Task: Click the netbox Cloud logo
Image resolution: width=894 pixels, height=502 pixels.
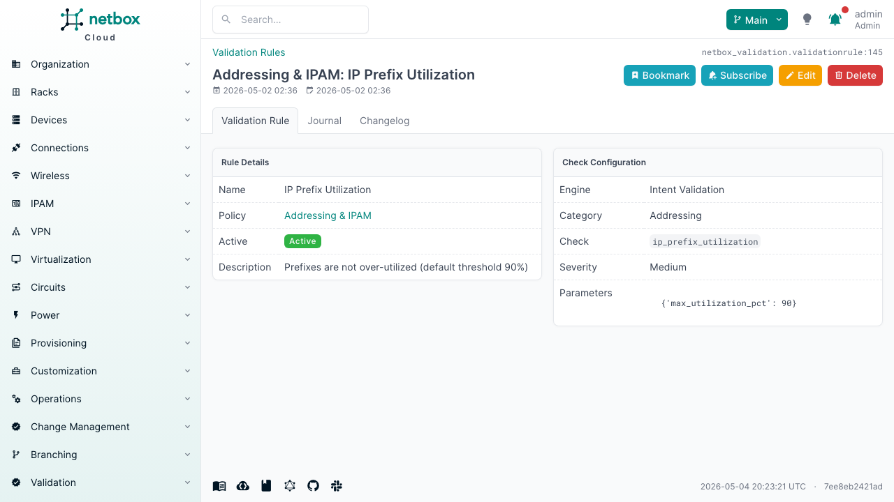Action: 101,24
